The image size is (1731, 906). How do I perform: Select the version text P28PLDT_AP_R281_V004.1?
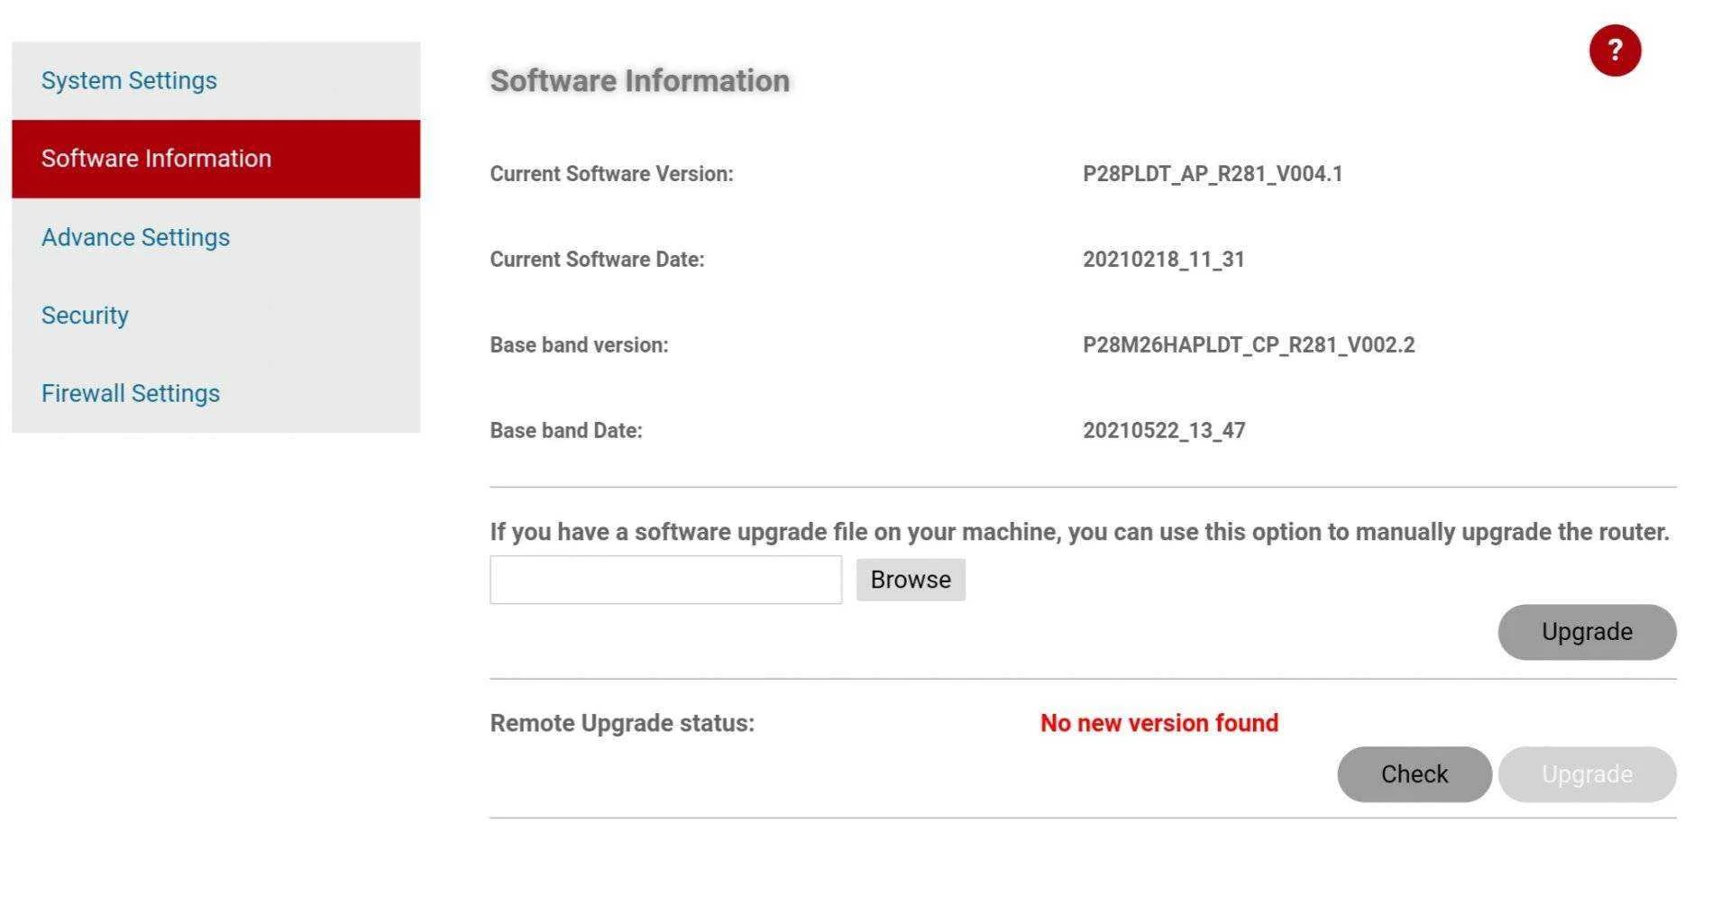pos(1213,174)
